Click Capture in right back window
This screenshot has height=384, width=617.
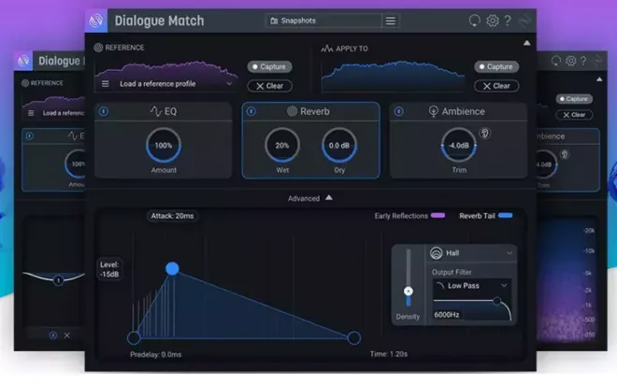pos(574,99)
